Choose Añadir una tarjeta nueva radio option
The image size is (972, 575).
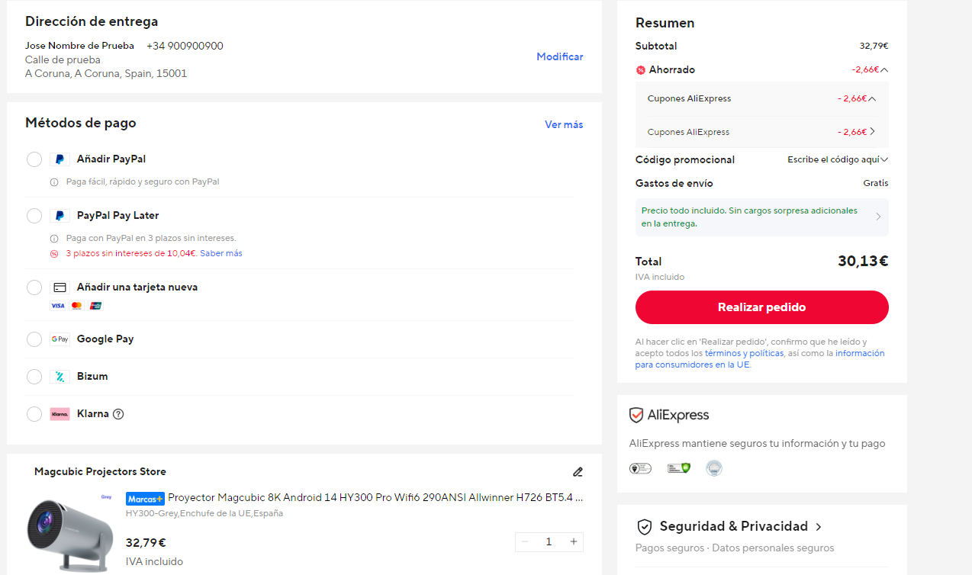(34, 287)
